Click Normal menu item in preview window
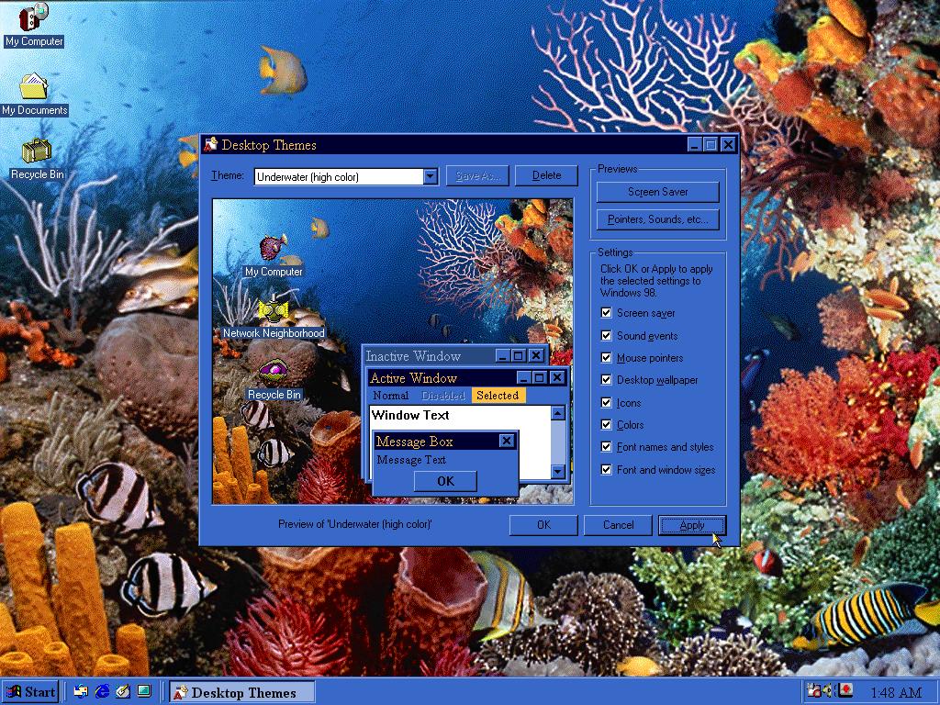This screenshot has width=940, height=705. click(390, 396)
